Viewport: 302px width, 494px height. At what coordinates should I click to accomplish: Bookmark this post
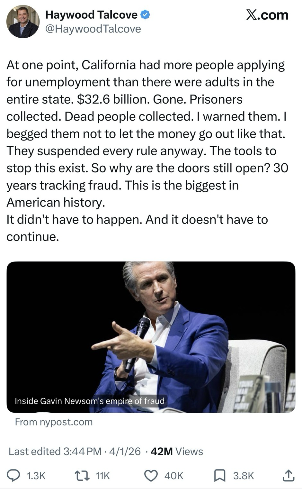pos(220,476)
